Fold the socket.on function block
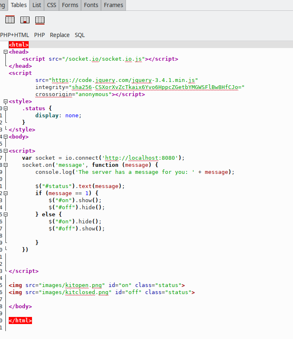 (x=6, y=165)
